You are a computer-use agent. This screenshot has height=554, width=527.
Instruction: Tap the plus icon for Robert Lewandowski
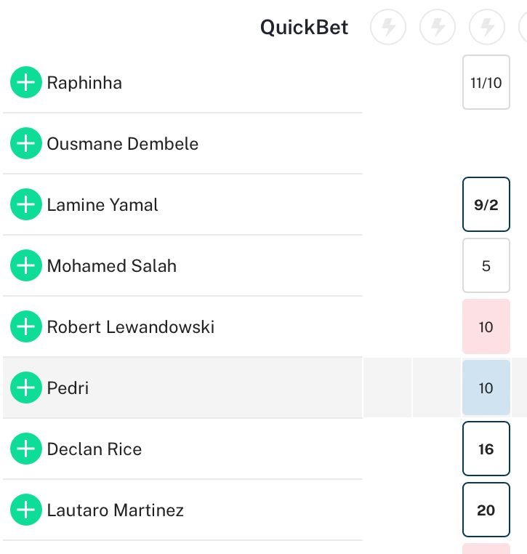(x=26, y=327)
